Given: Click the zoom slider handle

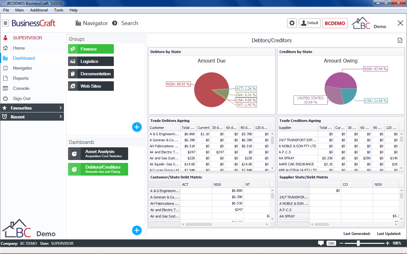Looking at the screenshot, I should pyautogui.click(x=358, y=243).
